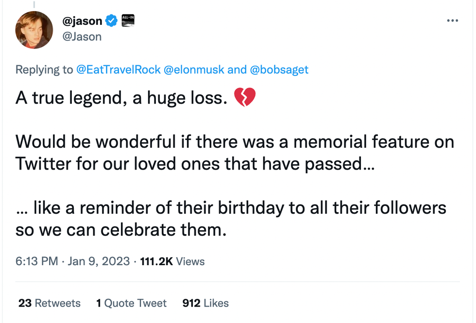
Task: Click the "Replying to" label
Action: (44, 69)
